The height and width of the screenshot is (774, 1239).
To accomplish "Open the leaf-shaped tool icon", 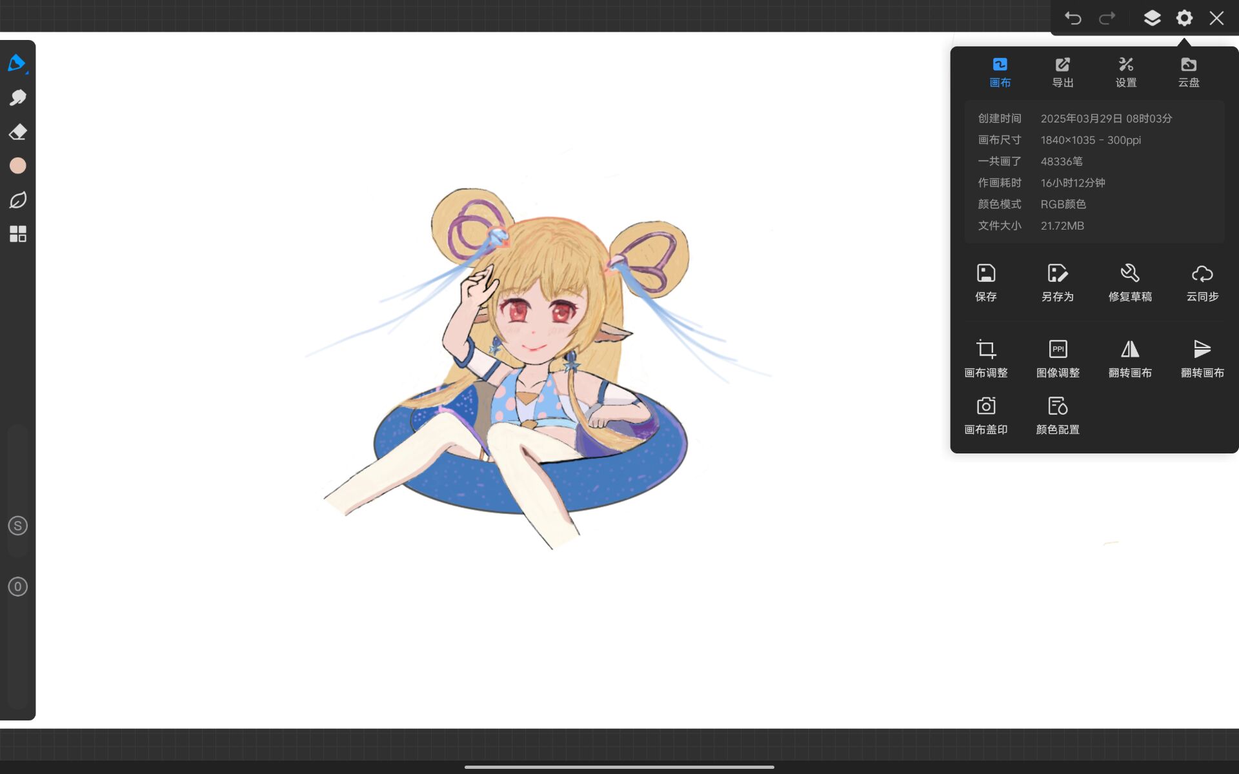I will [x=17, y=200].
